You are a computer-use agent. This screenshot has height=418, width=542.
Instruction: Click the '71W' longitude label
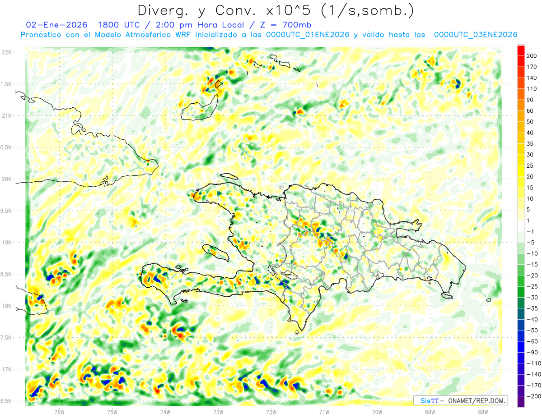point(324,412)
